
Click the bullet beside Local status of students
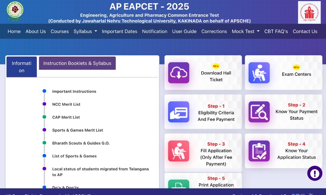click(44, 168)
